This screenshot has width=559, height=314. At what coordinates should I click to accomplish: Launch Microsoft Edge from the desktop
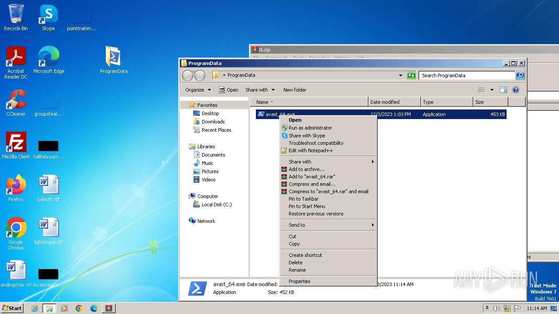coord(48,60)
